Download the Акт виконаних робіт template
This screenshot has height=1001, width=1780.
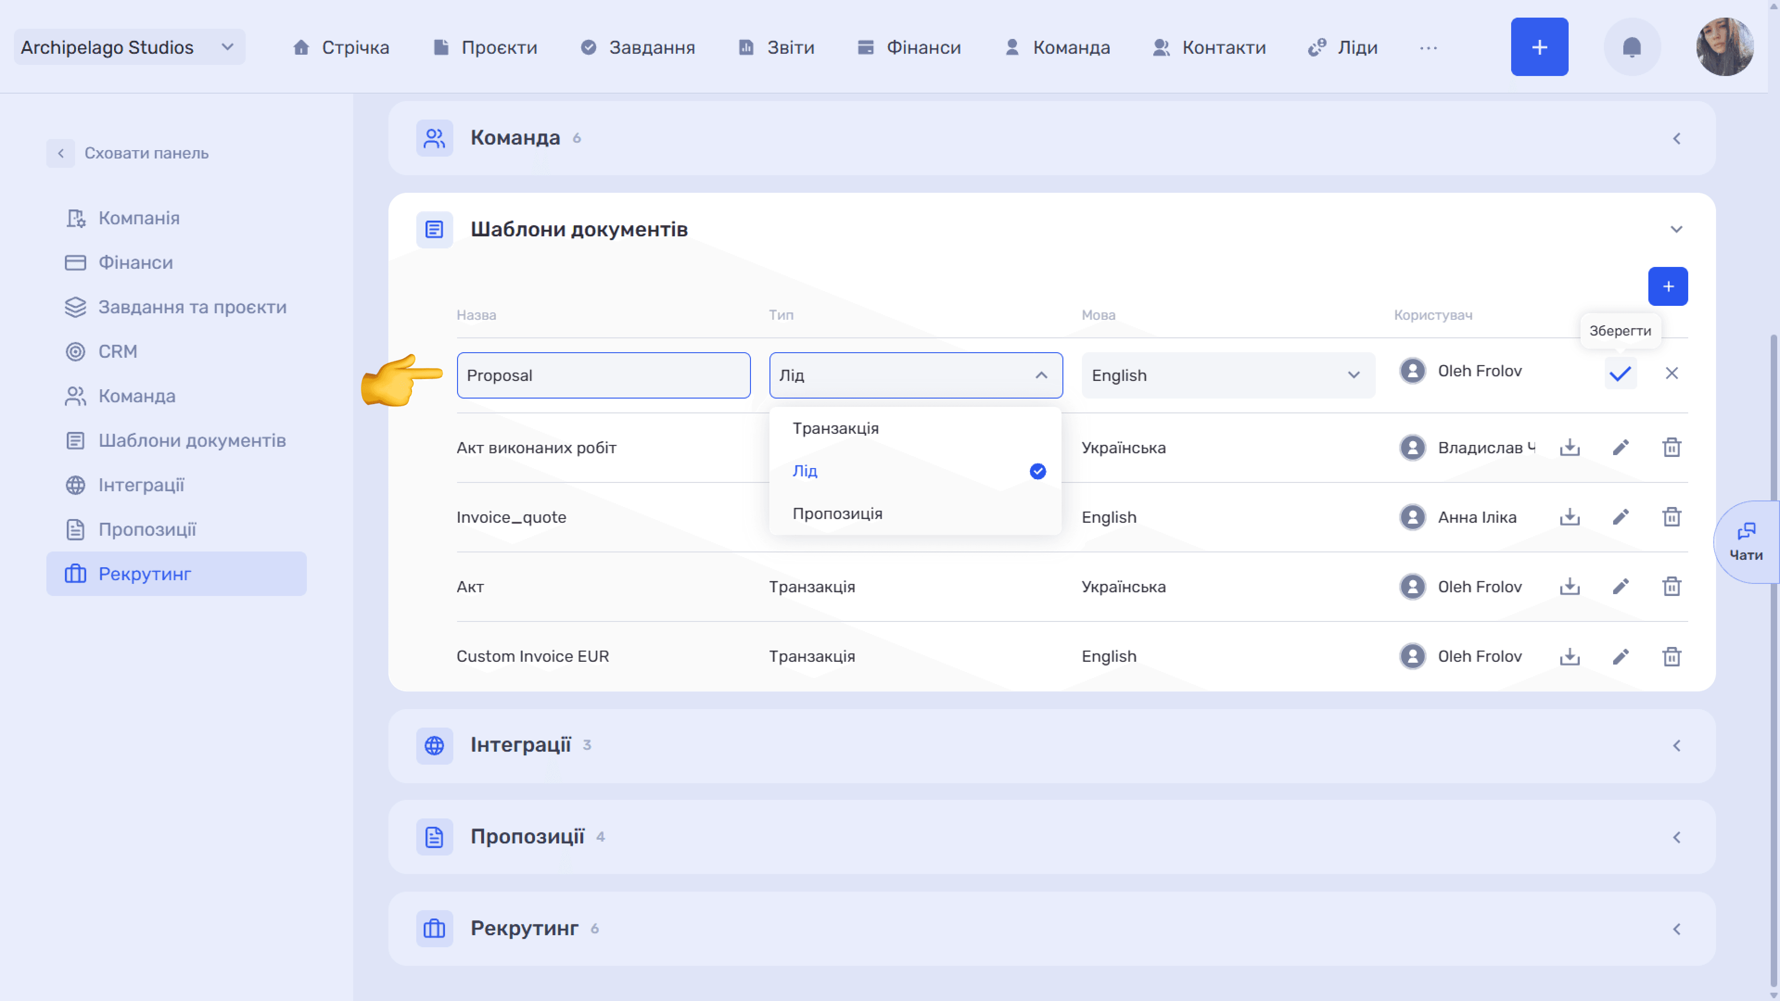[1569, 448]
